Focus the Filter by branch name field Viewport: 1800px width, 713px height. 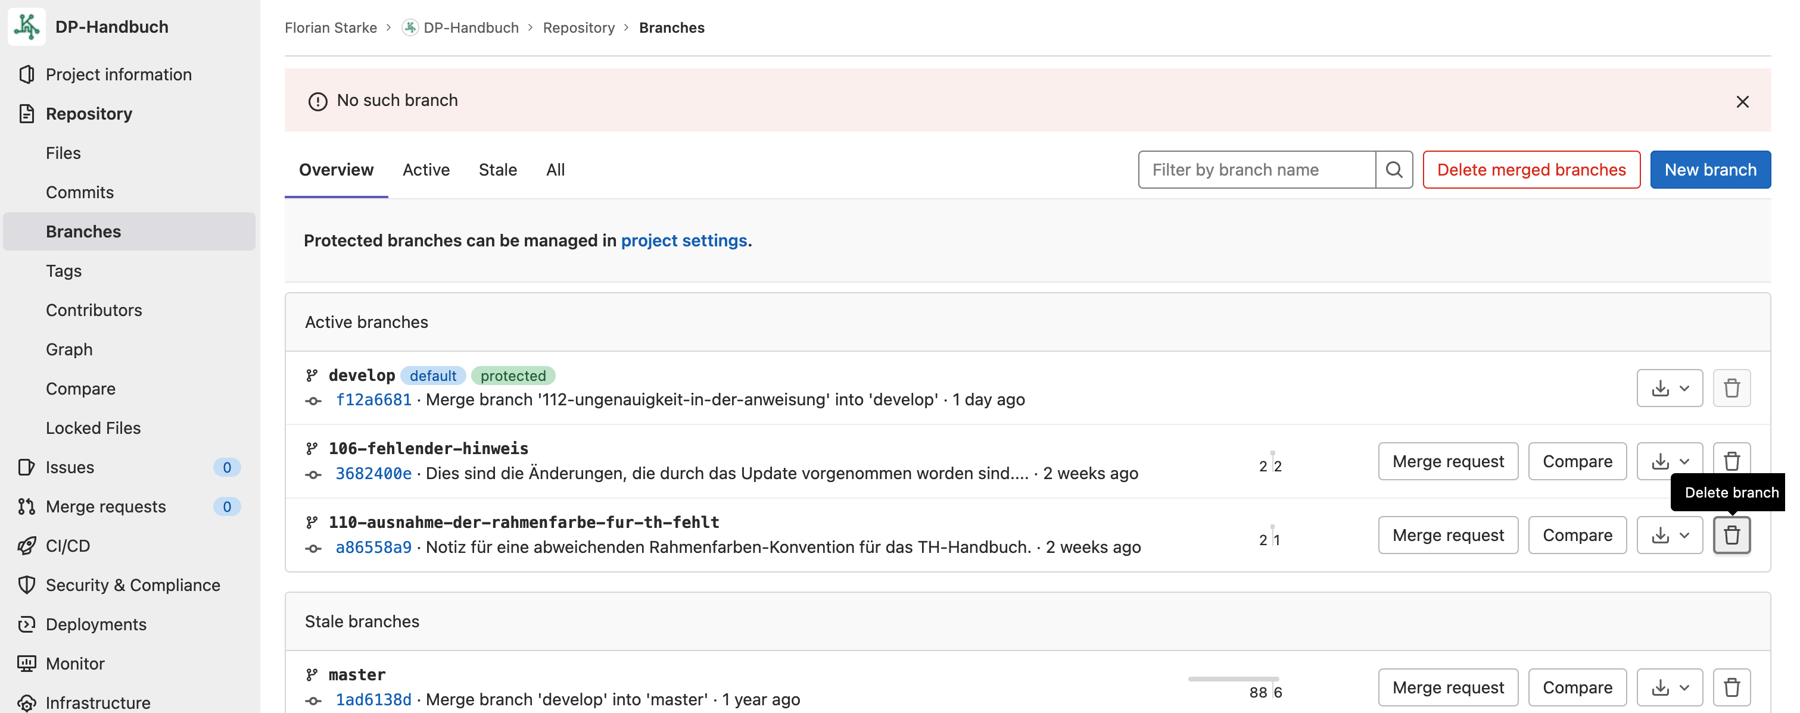(x=1256, y=170)
